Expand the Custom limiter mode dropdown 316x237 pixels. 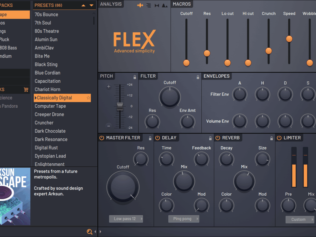(x=300, y=219)
